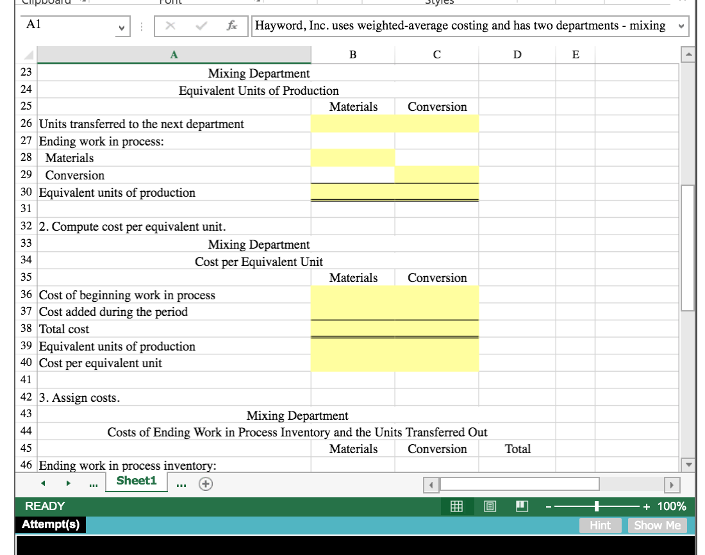The height and width of the screenshot is (555, 705).
Task: Click the zoom slider handle
Action: 596,506
